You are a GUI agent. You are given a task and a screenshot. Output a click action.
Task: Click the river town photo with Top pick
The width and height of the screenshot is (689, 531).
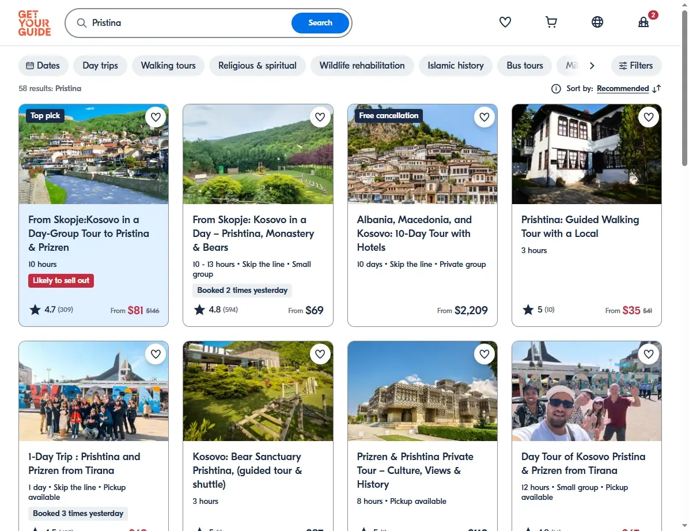93,154
